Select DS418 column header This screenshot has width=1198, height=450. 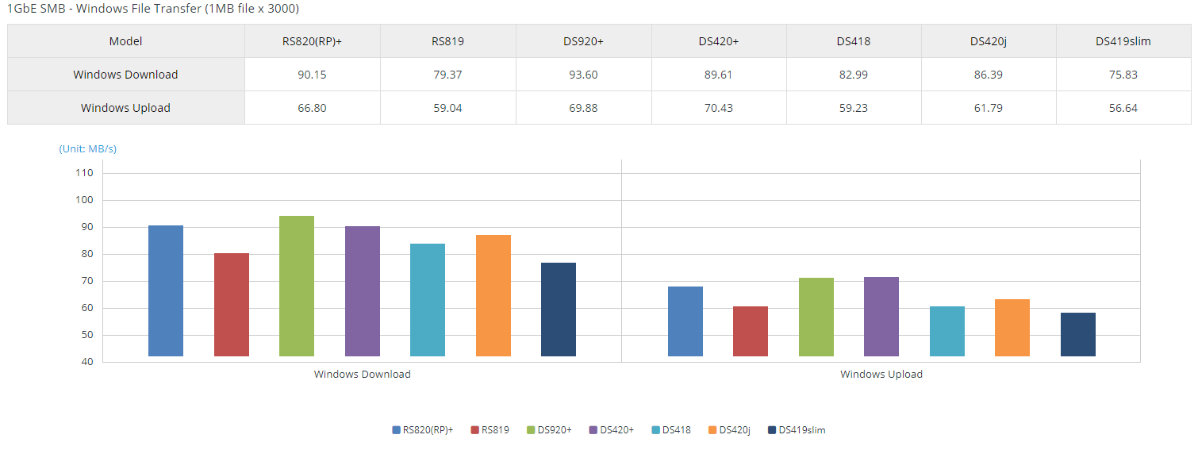pyautogui.click(x=854, y=41)
